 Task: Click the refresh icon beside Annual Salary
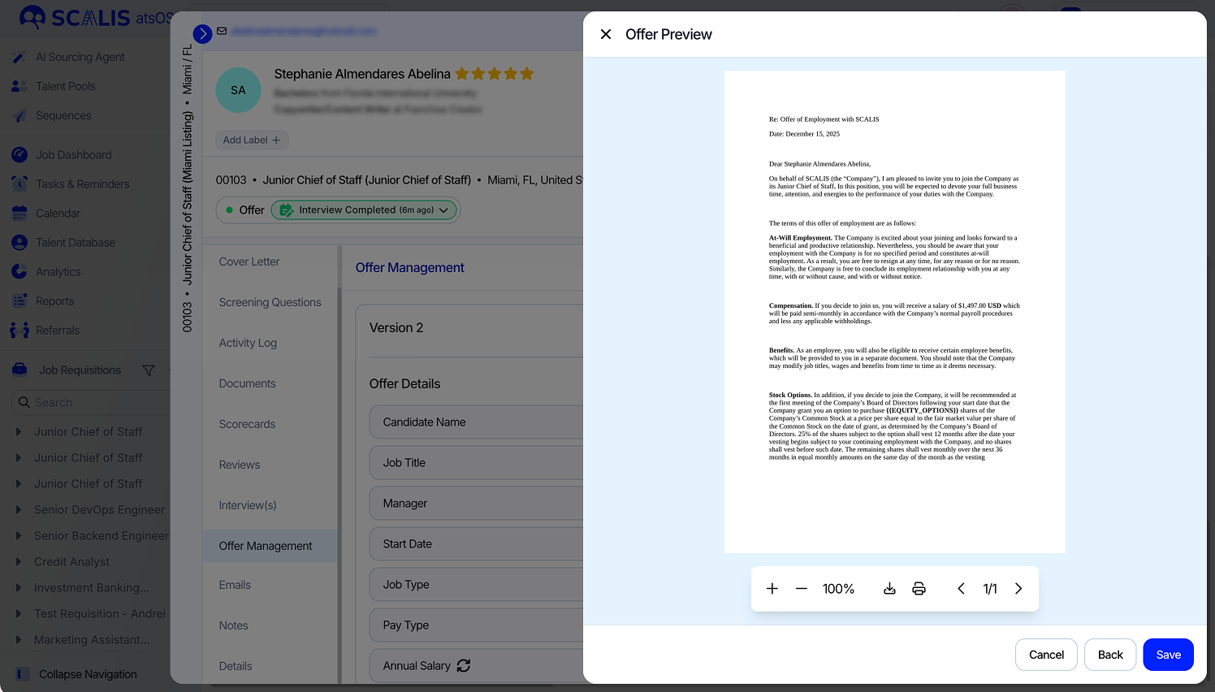coord(464,665)
